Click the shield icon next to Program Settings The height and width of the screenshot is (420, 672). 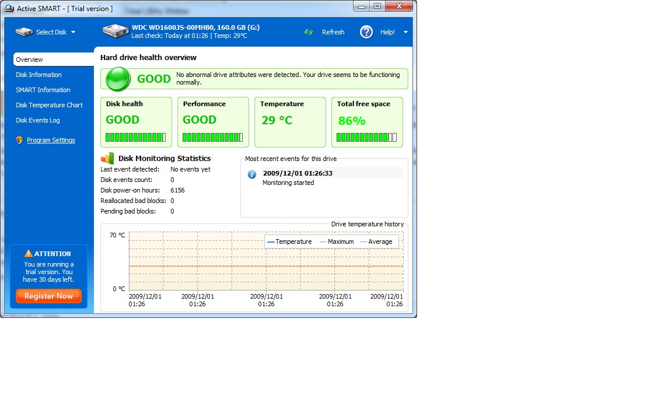pyautogui.click(x=19, y=140)
